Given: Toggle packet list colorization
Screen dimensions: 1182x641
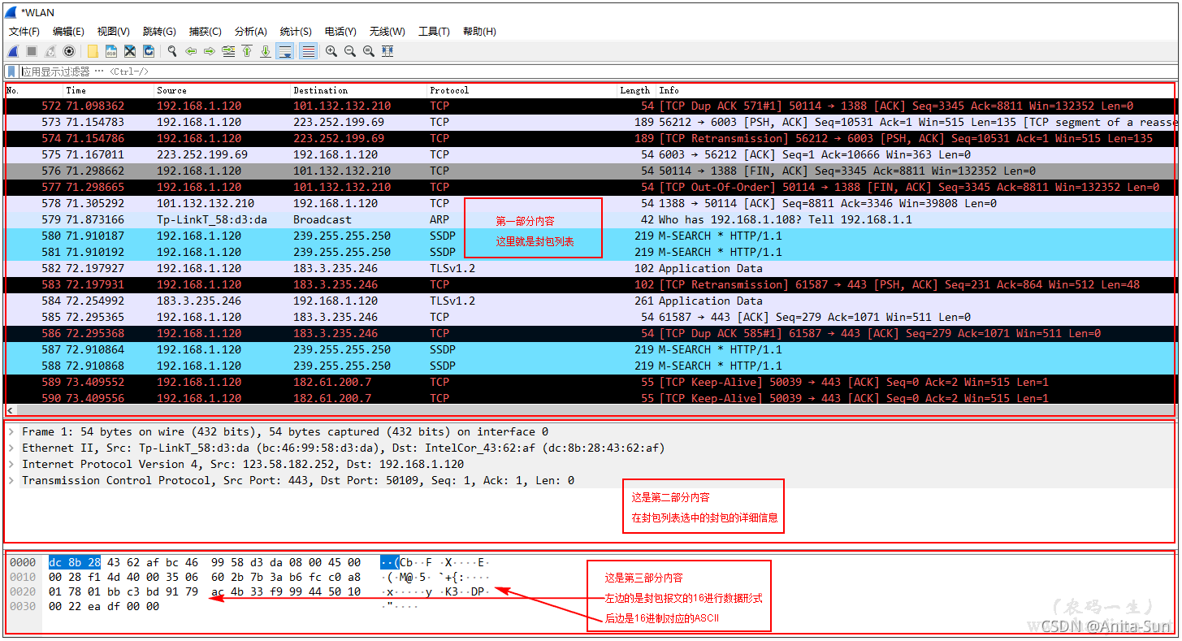Looking at the screenshot, I should (308, 51).
